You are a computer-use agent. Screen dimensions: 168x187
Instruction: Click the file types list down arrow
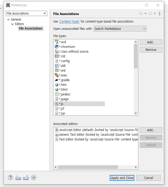pyautogui.click(x=136, y=113)
